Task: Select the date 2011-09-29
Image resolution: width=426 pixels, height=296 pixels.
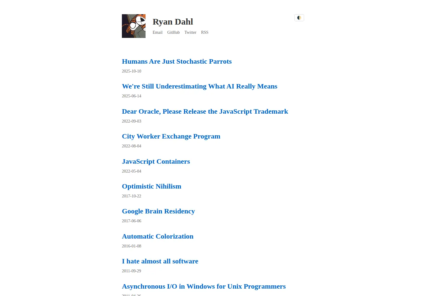Action: pos(132,271)
